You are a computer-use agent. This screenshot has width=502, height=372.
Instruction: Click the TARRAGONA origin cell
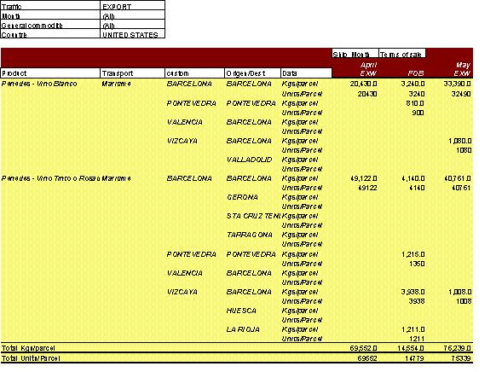(250, 235)
